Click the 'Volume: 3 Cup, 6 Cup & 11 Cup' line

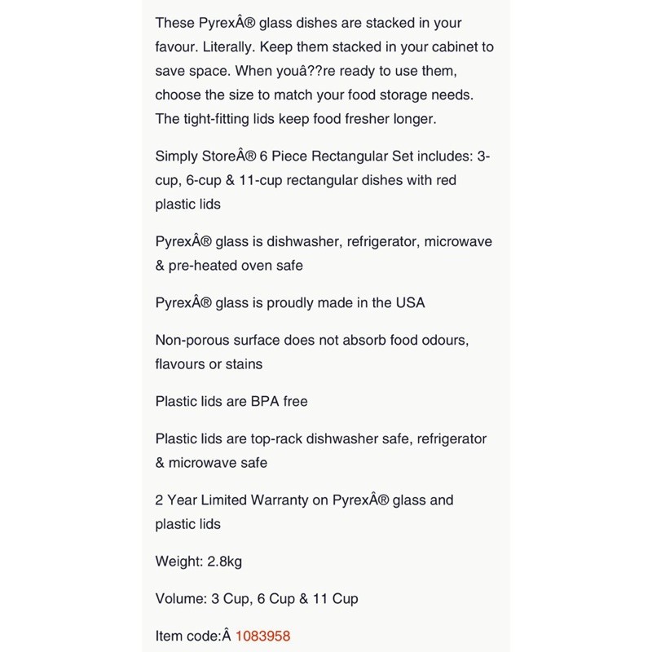click(x=256, y=598)
